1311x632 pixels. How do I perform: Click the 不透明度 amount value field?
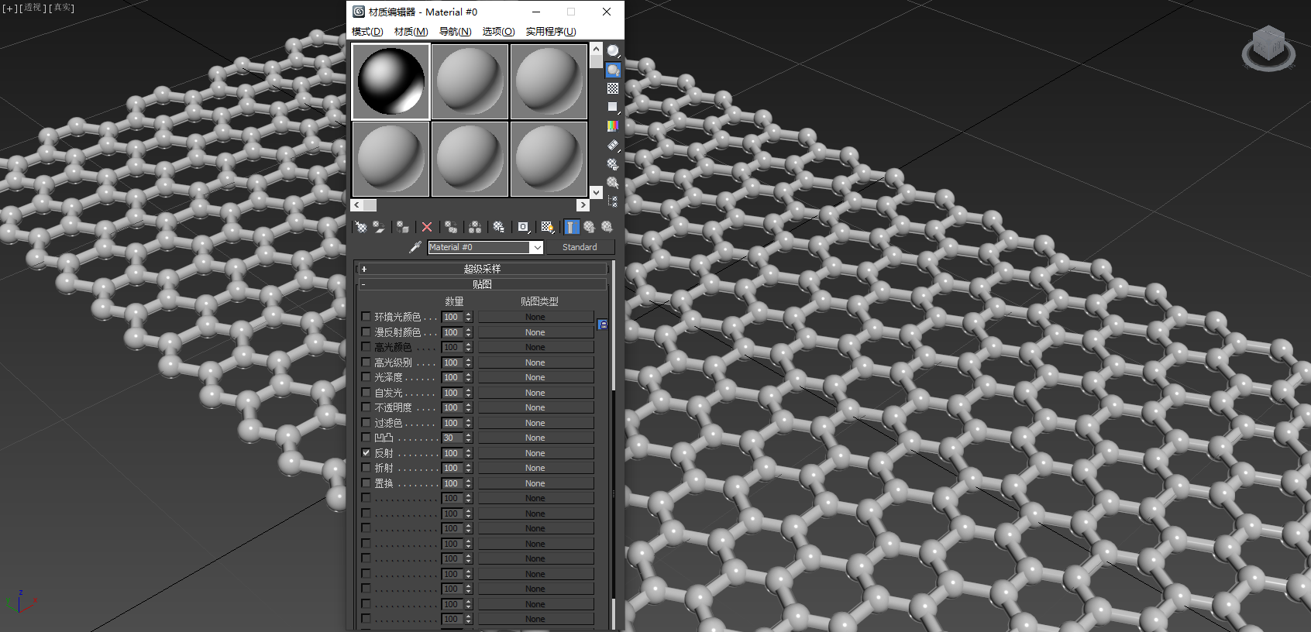pos(452,407)
